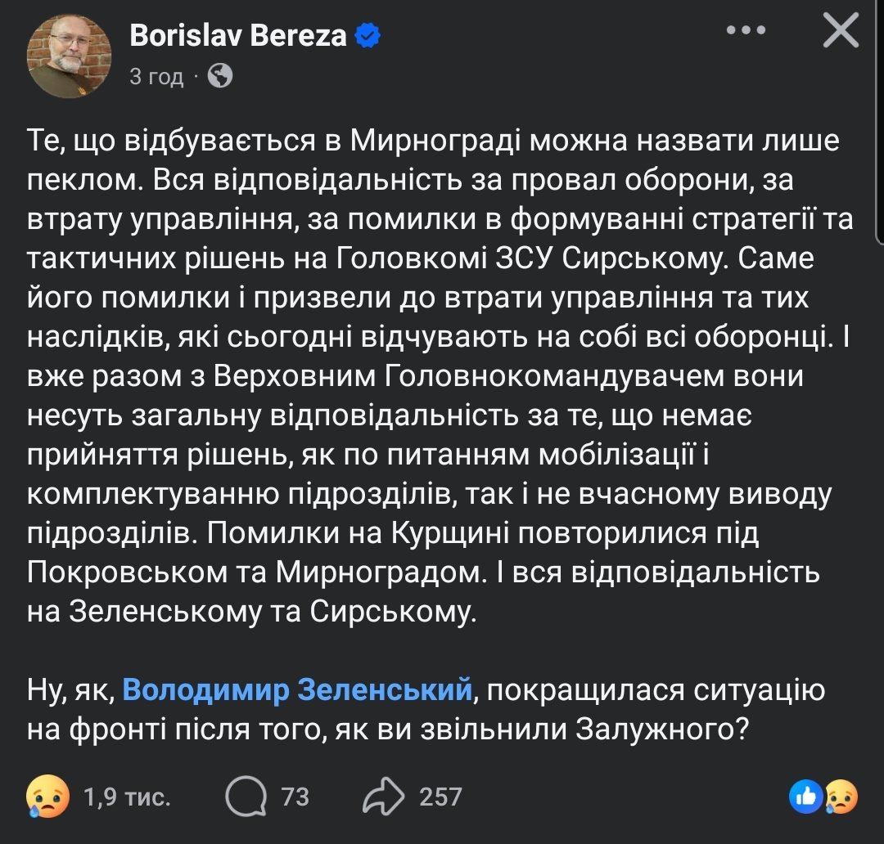884x844 pixels.
Task: Click the 257 shares count
Action: (x=440, y=797)
